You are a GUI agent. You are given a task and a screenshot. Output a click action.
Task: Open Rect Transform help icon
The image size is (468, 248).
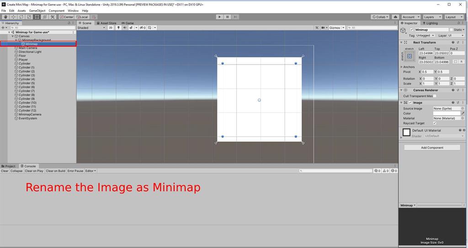point(453,42)
